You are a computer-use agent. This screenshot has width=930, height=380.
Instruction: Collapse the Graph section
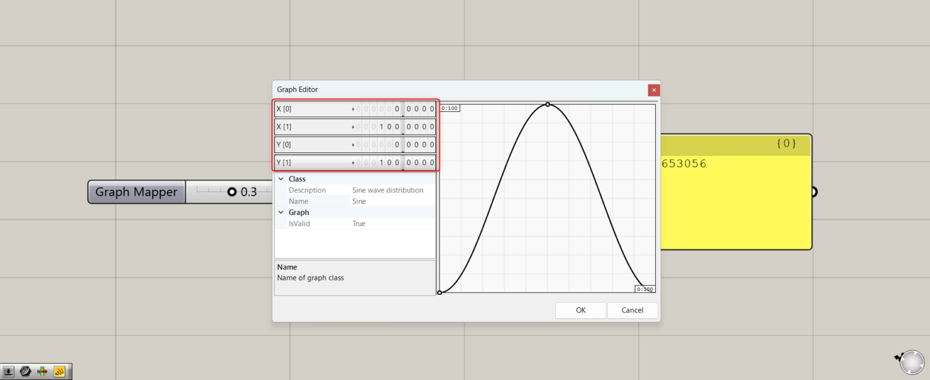pos(280,212)
